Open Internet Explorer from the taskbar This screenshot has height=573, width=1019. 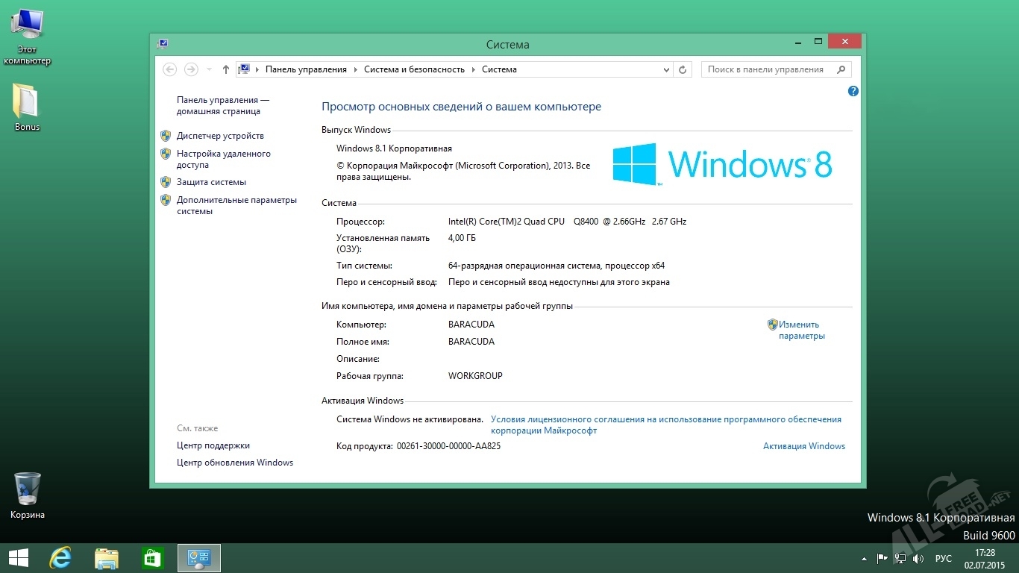(60, 558)
